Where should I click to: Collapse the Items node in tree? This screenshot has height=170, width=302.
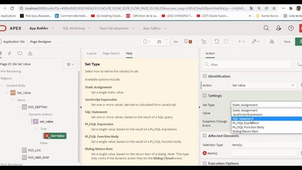[13, 100]
